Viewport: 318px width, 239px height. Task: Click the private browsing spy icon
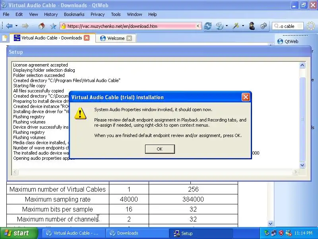pyautogui.click(x=252, y=26)
